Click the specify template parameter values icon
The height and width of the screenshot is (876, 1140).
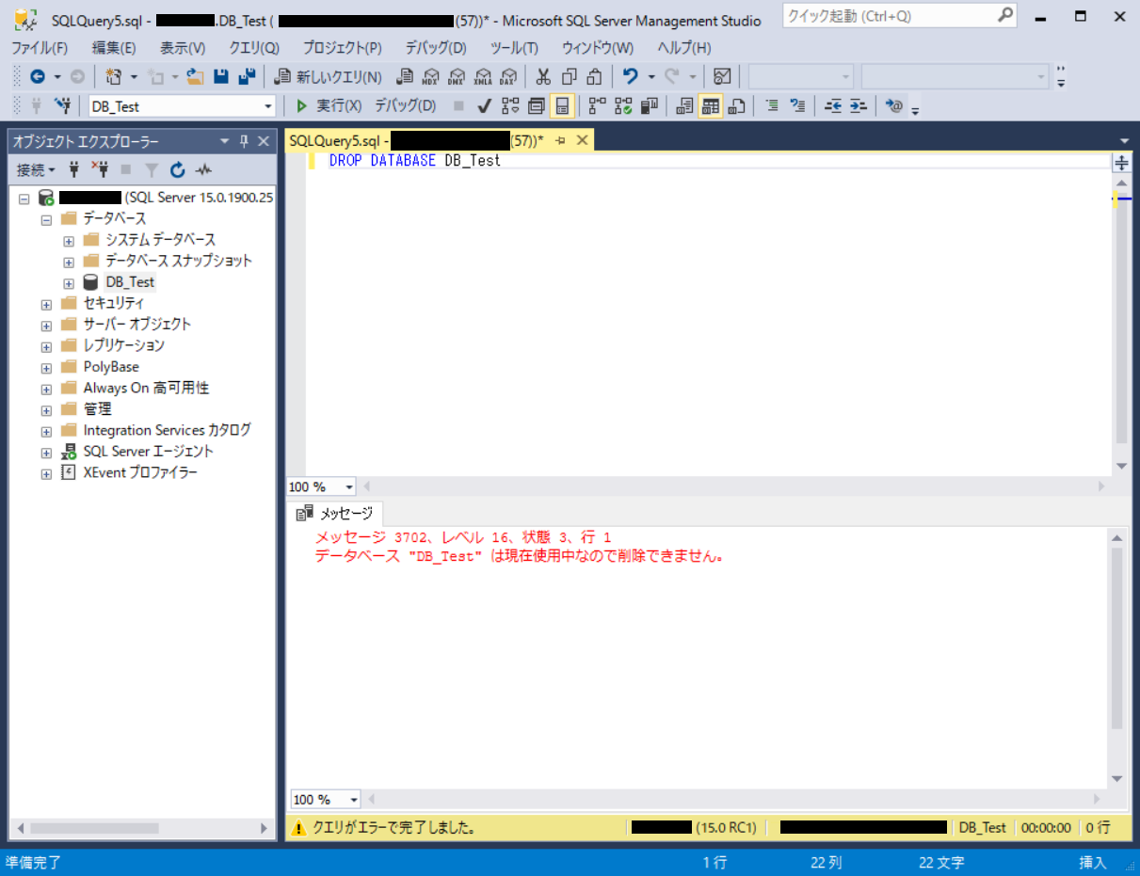(x=894, y=106)
